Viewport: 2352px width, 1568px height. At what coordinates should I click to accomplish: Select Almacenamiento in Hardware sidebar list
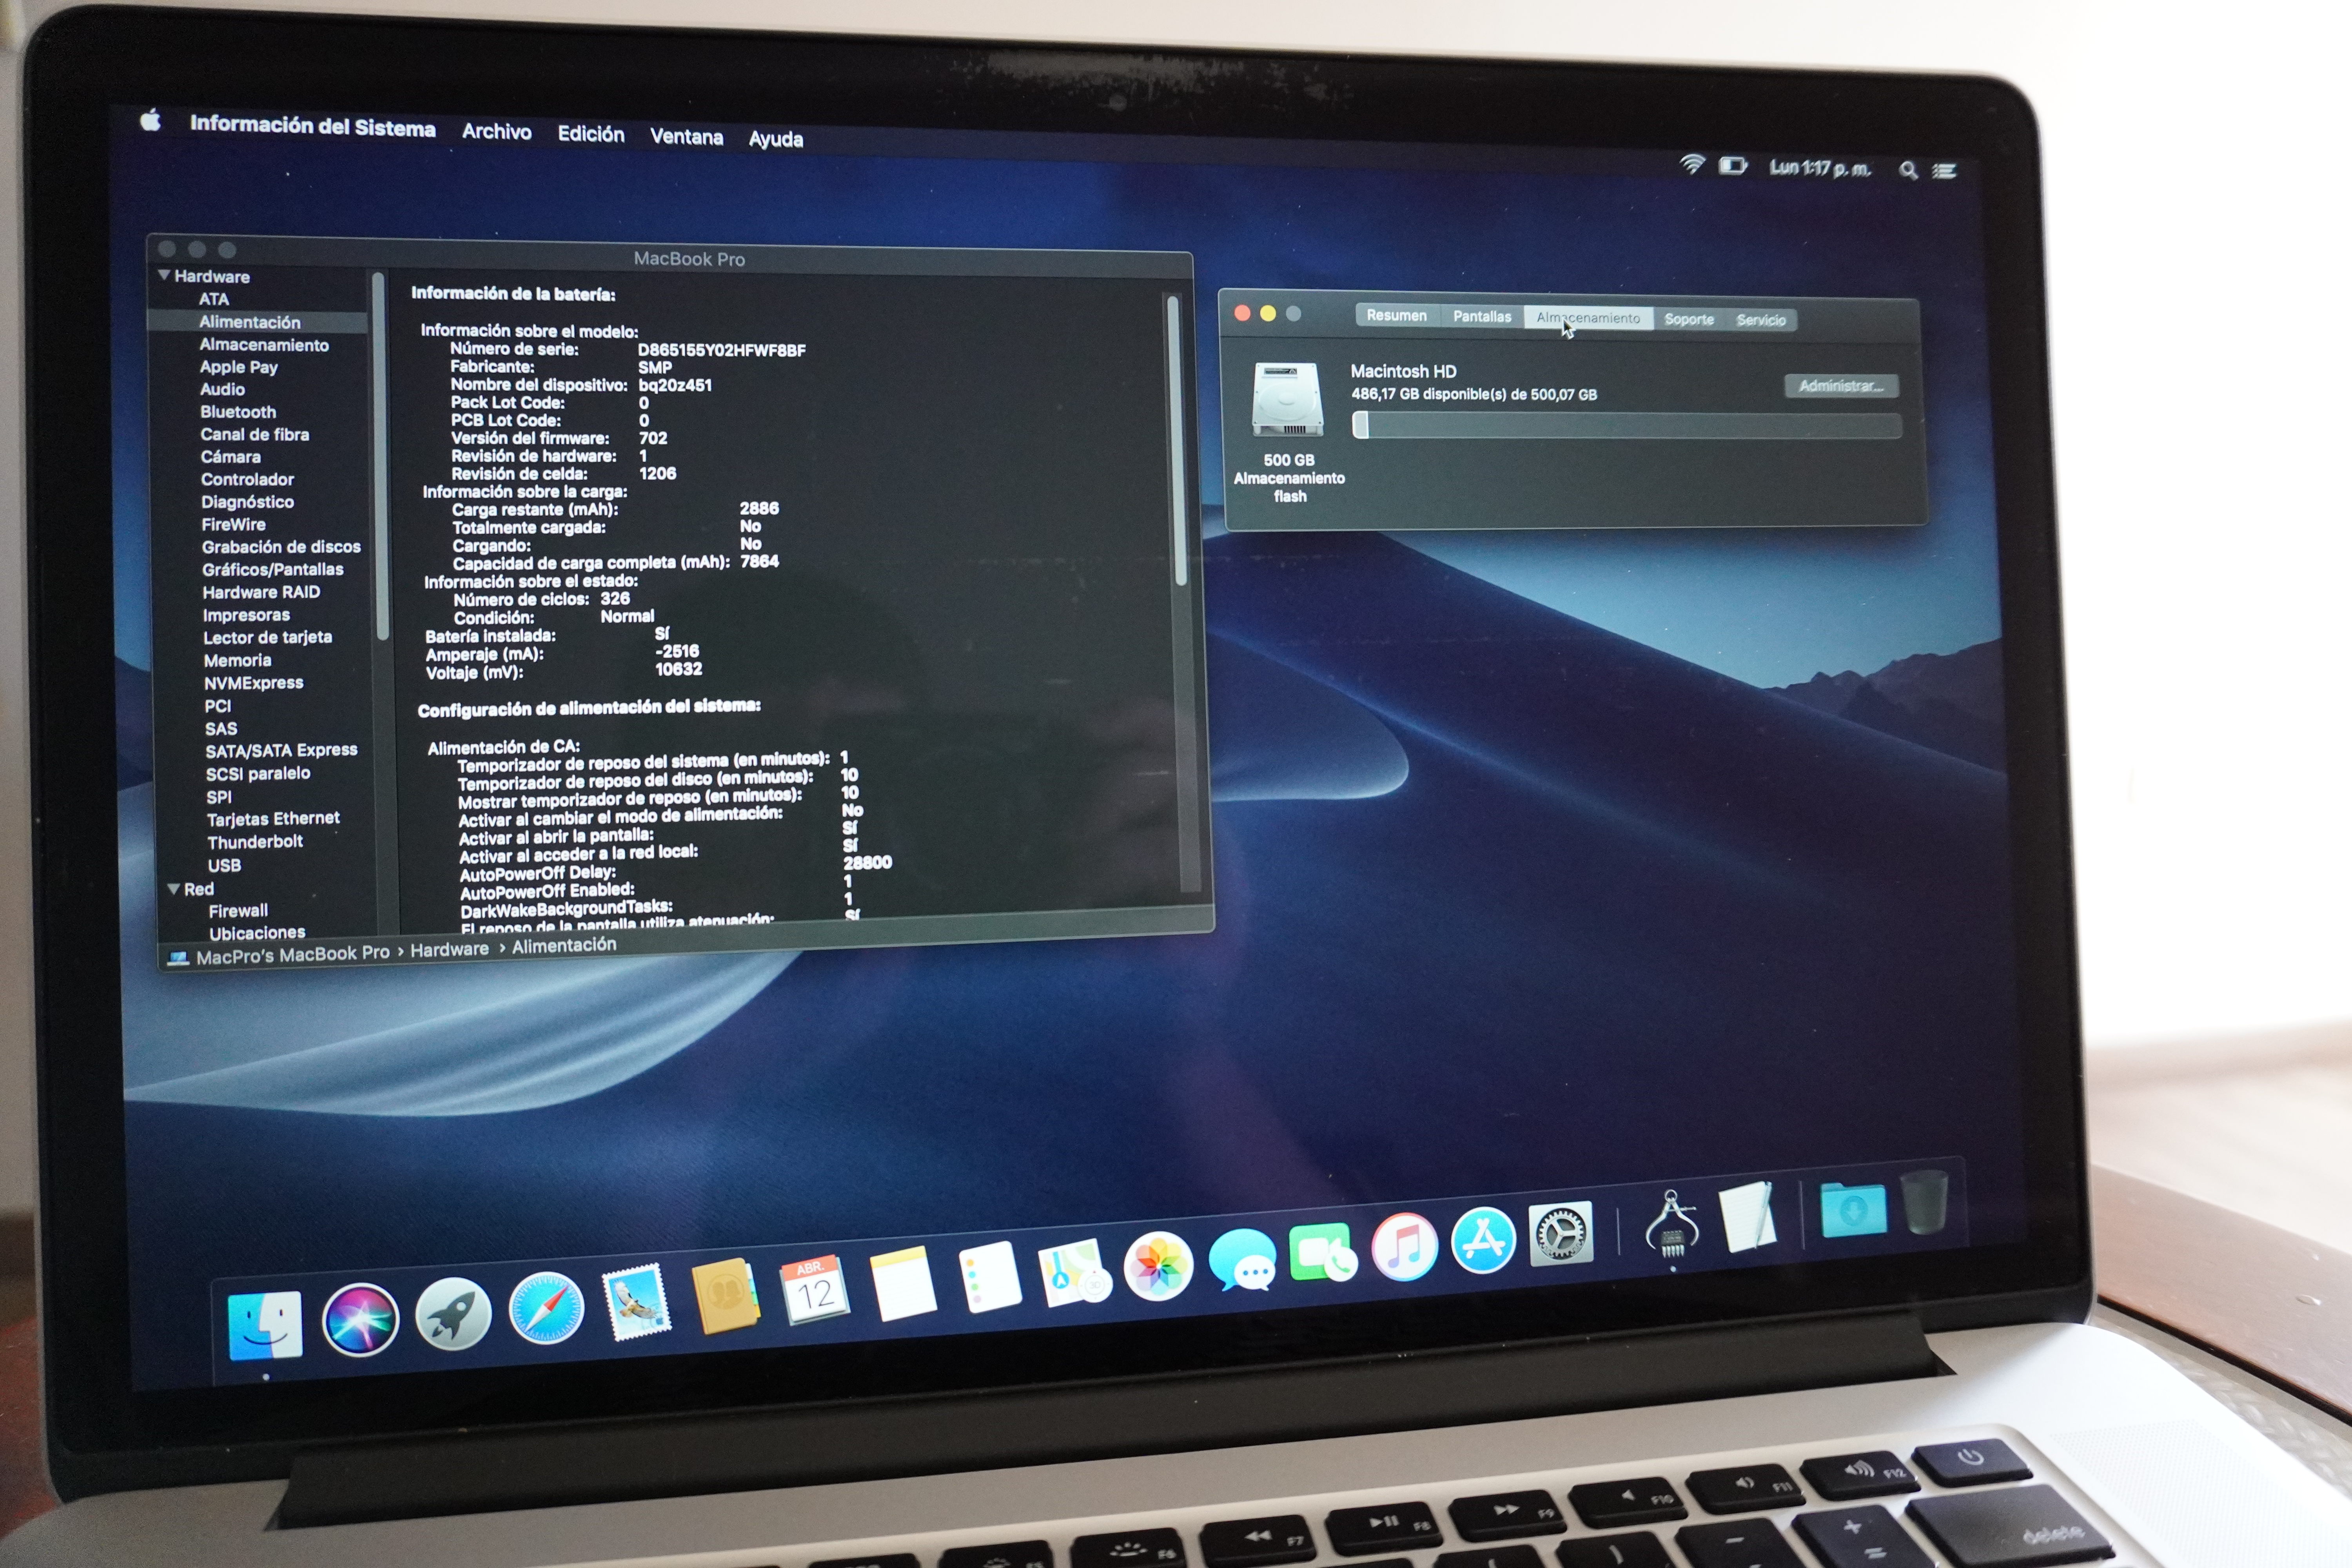point(264,345)
